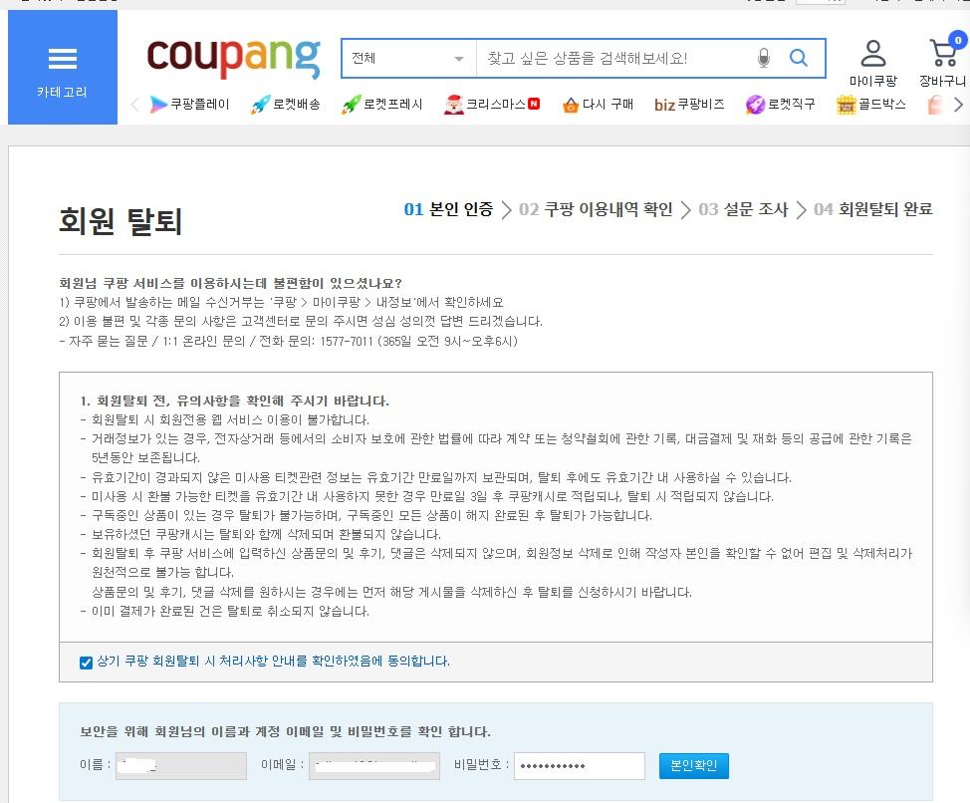This screenshot has width=970, height=803.
Task: Open biz 쿠팡비즈 link
Action: pos(689,104)
